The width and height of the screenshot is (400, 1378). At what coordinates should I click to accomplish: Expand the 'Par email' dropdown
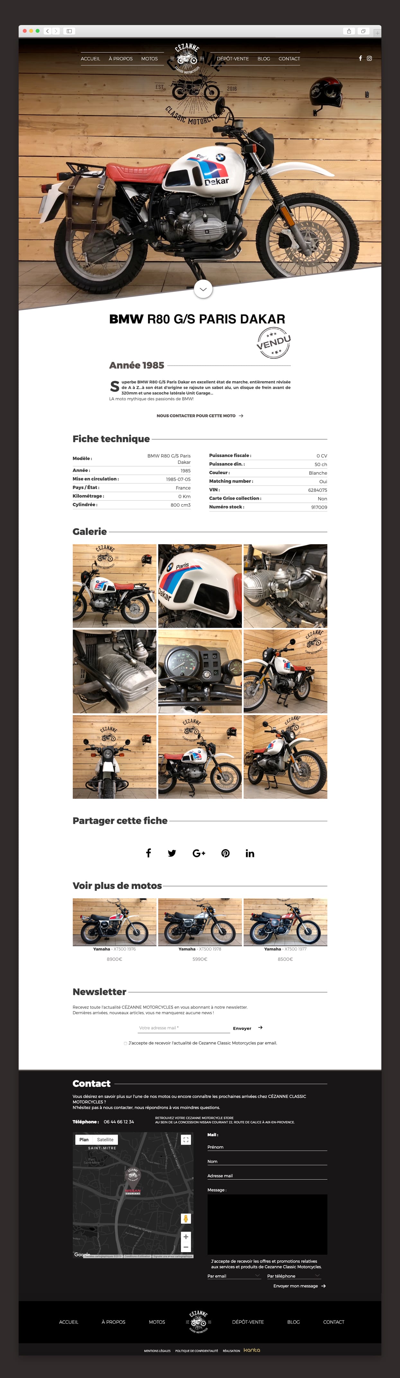234,1276
